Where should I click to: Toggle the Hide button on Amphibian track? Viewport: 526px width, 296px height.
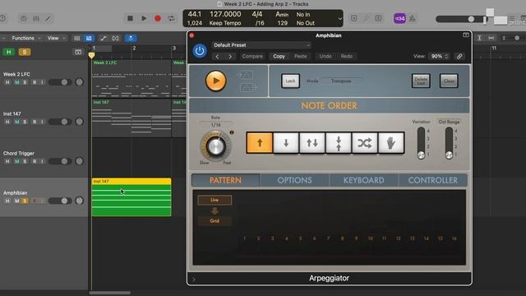pyautogui.click(x=7, y=201)
